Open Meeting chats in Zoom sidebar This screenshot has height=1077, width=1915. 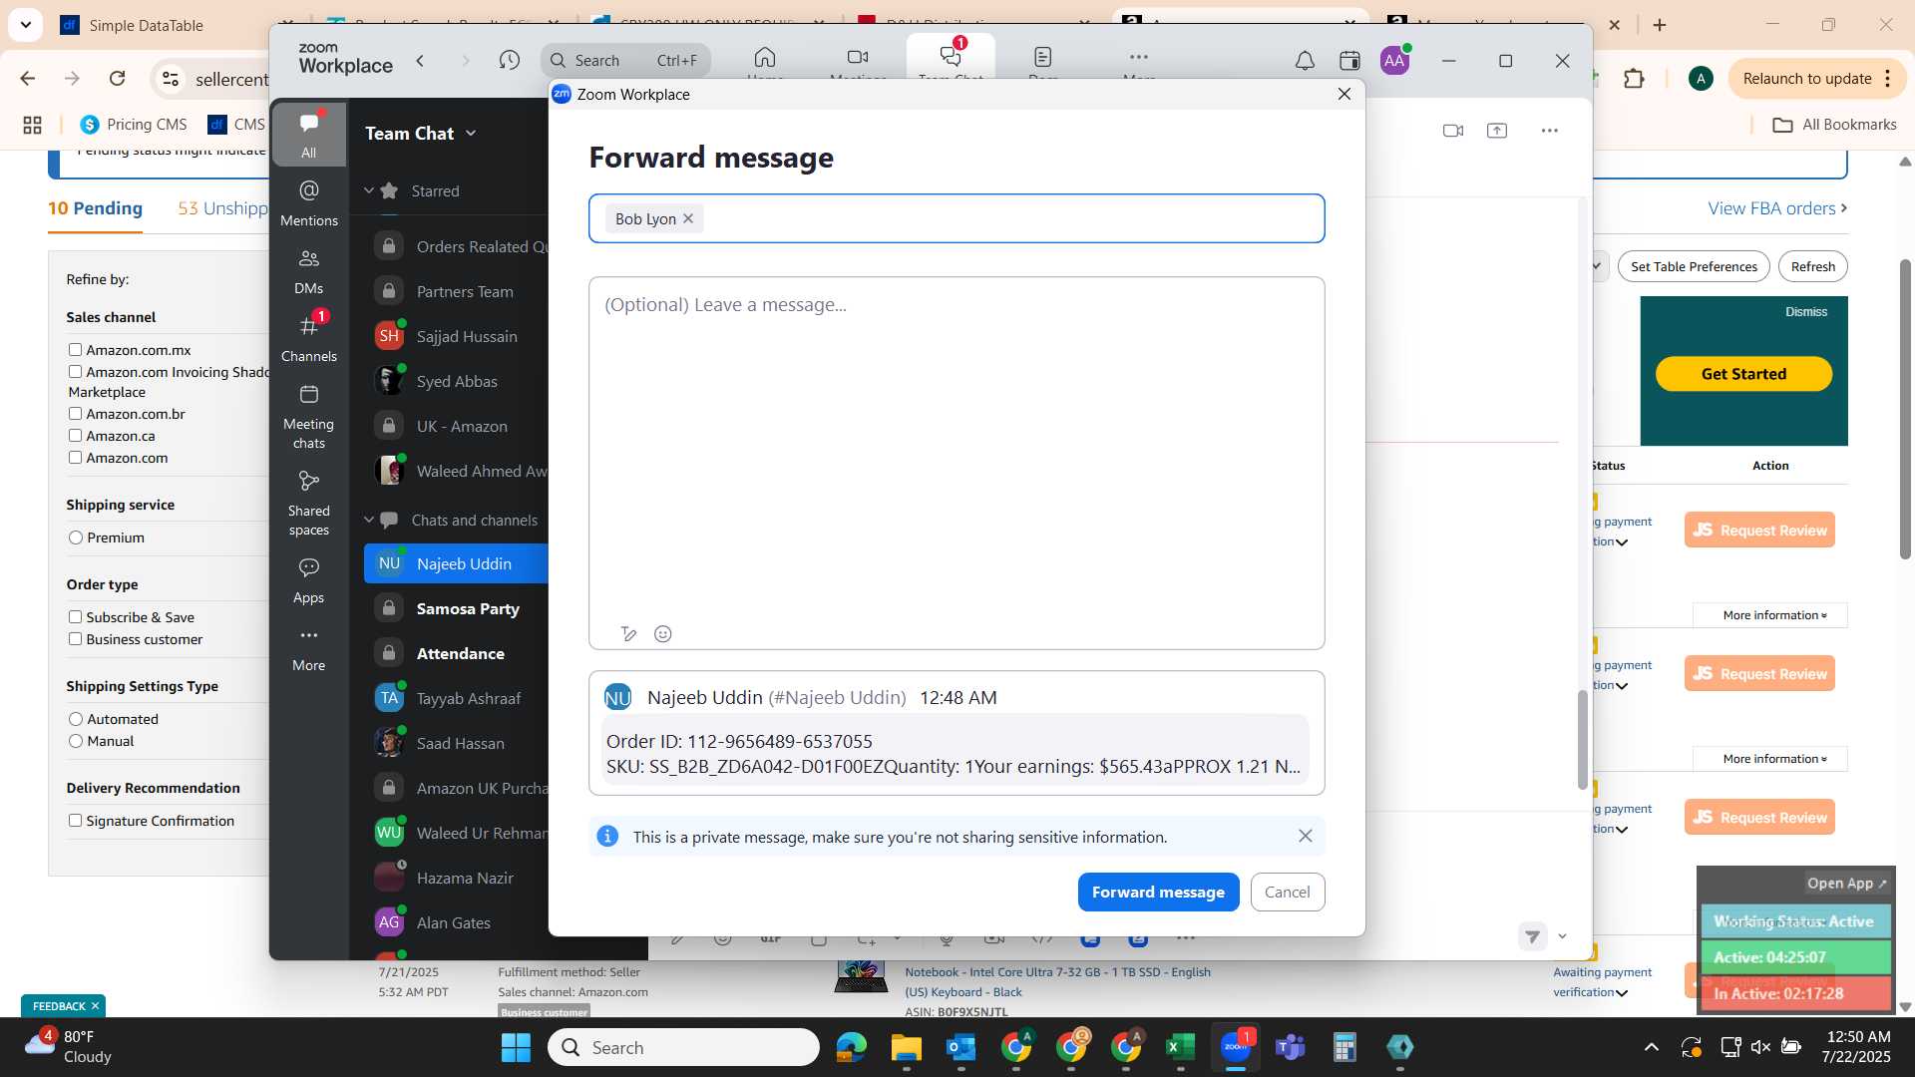[308, 417]
